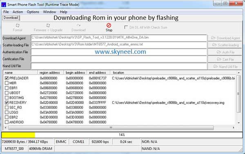The height and width of the screenshot is (154, 245).
Task: Click the 0:24 sec elapsed time
Action: (126, 142)
